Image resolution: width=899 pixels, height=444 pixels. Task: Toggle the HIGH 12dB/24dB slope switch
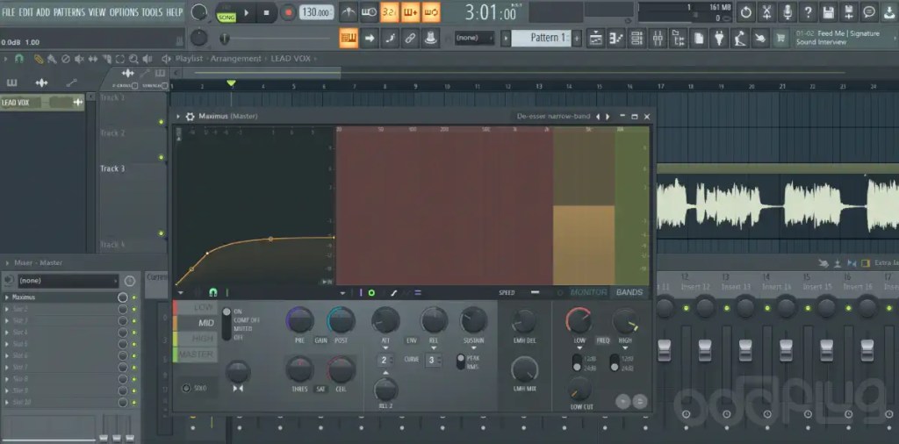click(x=614, y=362)
